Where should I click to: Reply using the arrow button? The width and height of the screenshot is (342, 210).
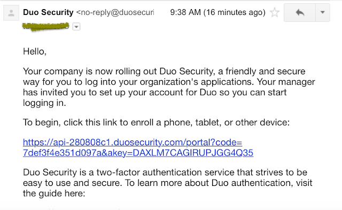click(300, 12)
